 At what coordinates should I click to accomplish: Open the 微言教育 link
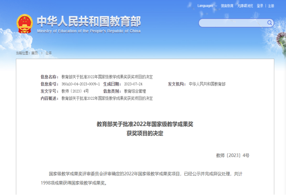point(227,6)
